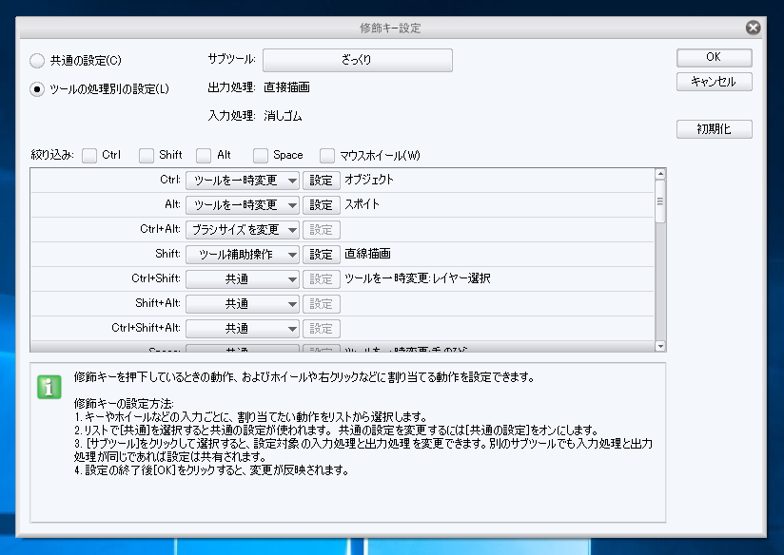Select the 共通の設定(C) radio button
Viewport: 784px width, 555px height.
point(37,61)
